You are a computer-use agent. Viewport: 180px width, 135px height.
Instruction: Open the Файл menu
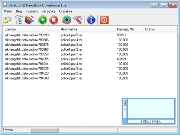[8, 11]
